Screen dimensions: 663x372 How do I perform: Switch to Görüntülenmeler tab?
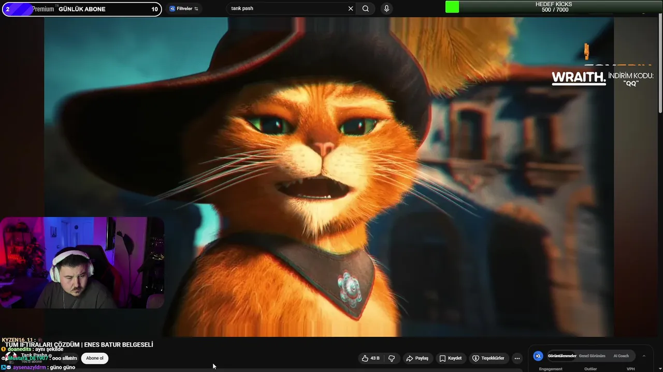562,356
